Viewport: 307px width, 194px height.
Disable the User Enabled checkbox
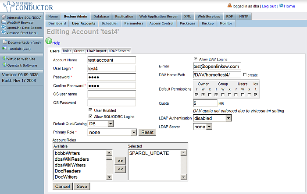(x=90, y=110)
